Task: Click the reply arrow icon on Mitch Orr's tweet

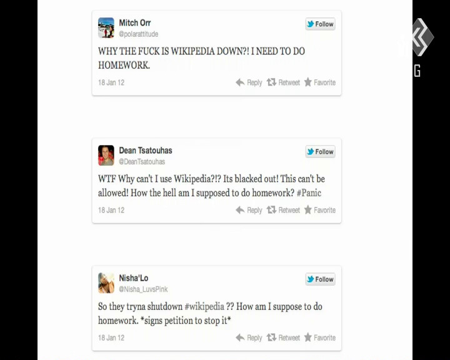Action: click(x=240, y=82)
